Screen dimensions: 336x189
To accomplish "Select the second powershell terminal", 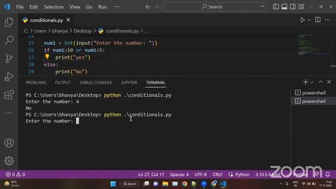I will pyautogui.click(x=313, y=101).
